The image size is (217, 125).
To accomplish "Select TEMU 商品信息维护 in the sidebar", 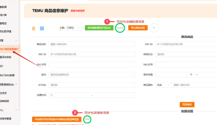I will click(9, 49).
